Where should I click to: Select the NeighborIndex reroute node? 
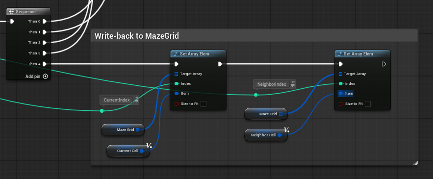pos(255,95)
